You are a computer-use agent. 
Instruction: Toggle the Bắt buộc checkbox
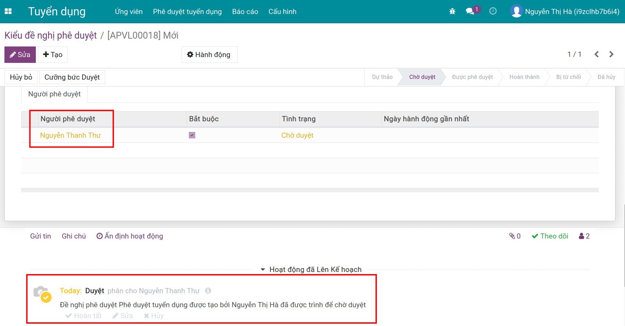(192, 135)
